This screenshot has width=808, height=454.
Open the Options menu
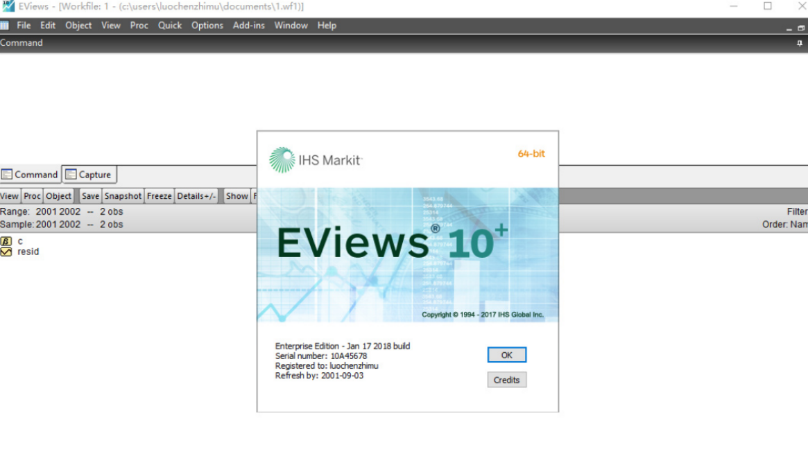tap(207, 25)
